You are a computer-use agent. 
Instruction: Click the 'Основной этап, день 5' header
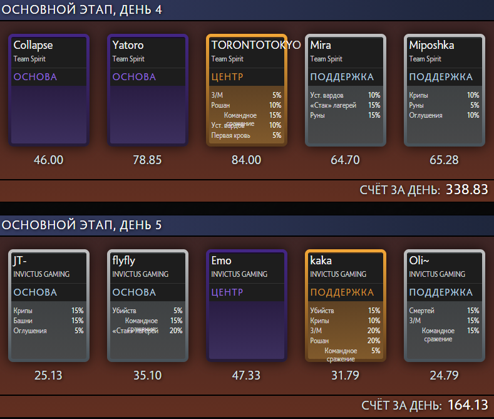tap(83, 225)
